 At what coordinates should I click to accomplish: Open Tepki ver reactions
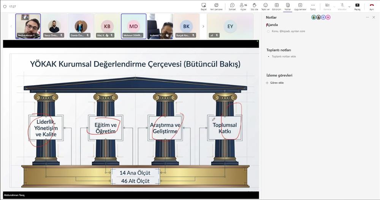(265, 6)
